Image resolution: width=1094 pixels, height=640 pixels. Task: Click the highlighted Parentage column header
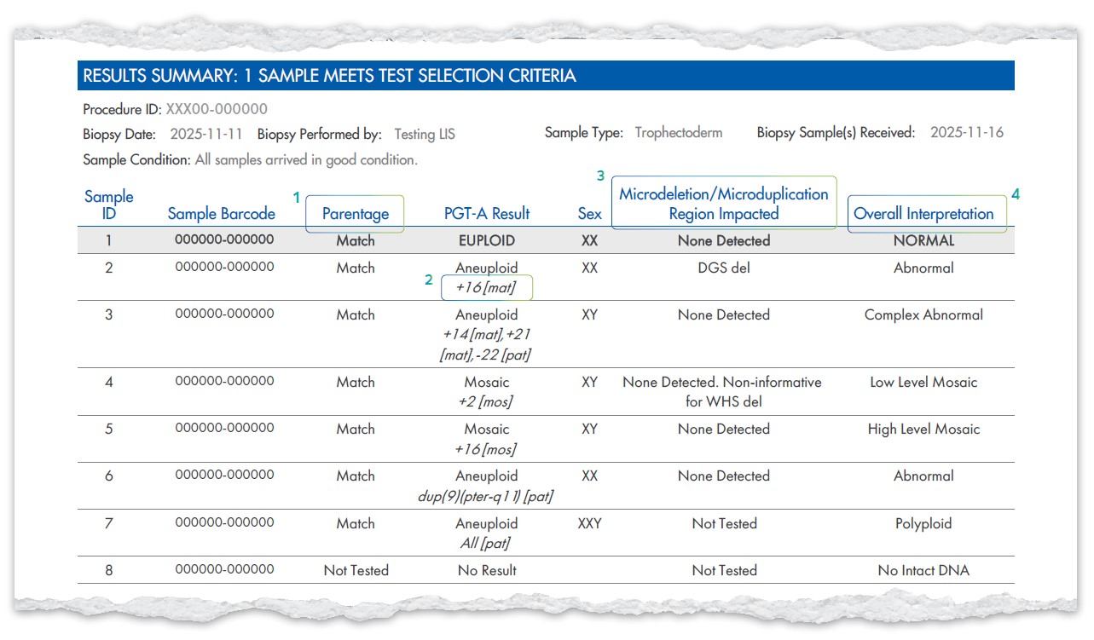[355, 214]
